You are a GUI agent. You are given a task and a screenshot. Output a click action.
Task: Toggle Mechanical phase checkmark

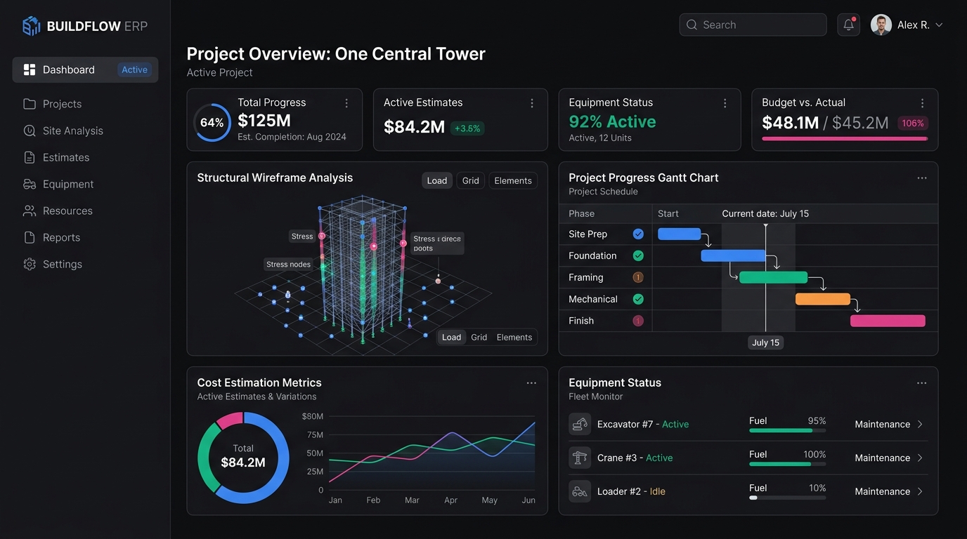pos(638,299)
